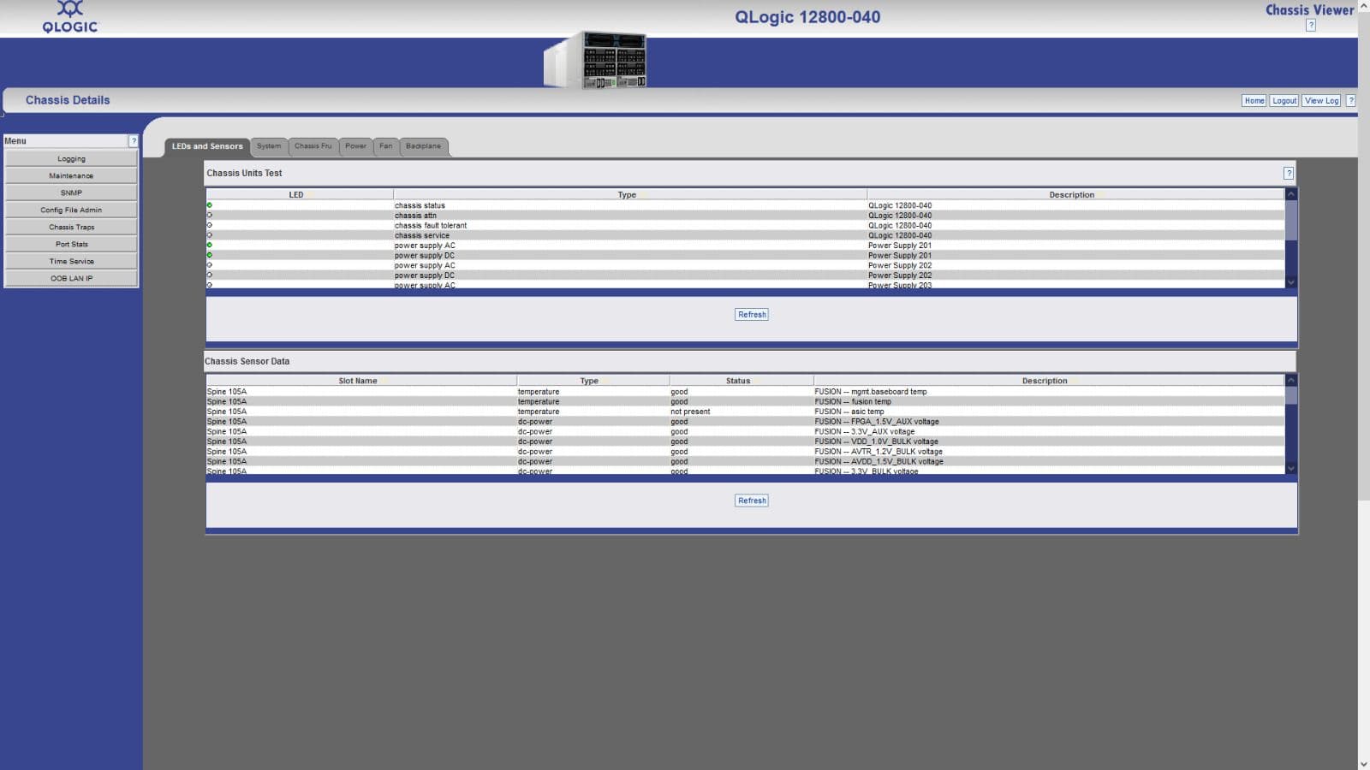Switch to the System tab
Screen dimensions: 1370x770
pyautogui.click(x=269, y=146)
